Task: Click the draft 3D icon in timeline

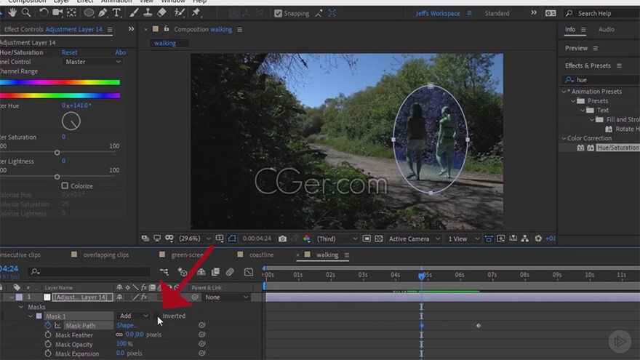Action: [183, 272]
